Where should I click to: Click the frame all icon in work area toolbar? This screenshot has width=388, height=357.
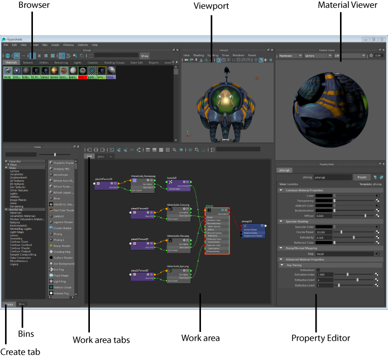click(x=112, y=150)
